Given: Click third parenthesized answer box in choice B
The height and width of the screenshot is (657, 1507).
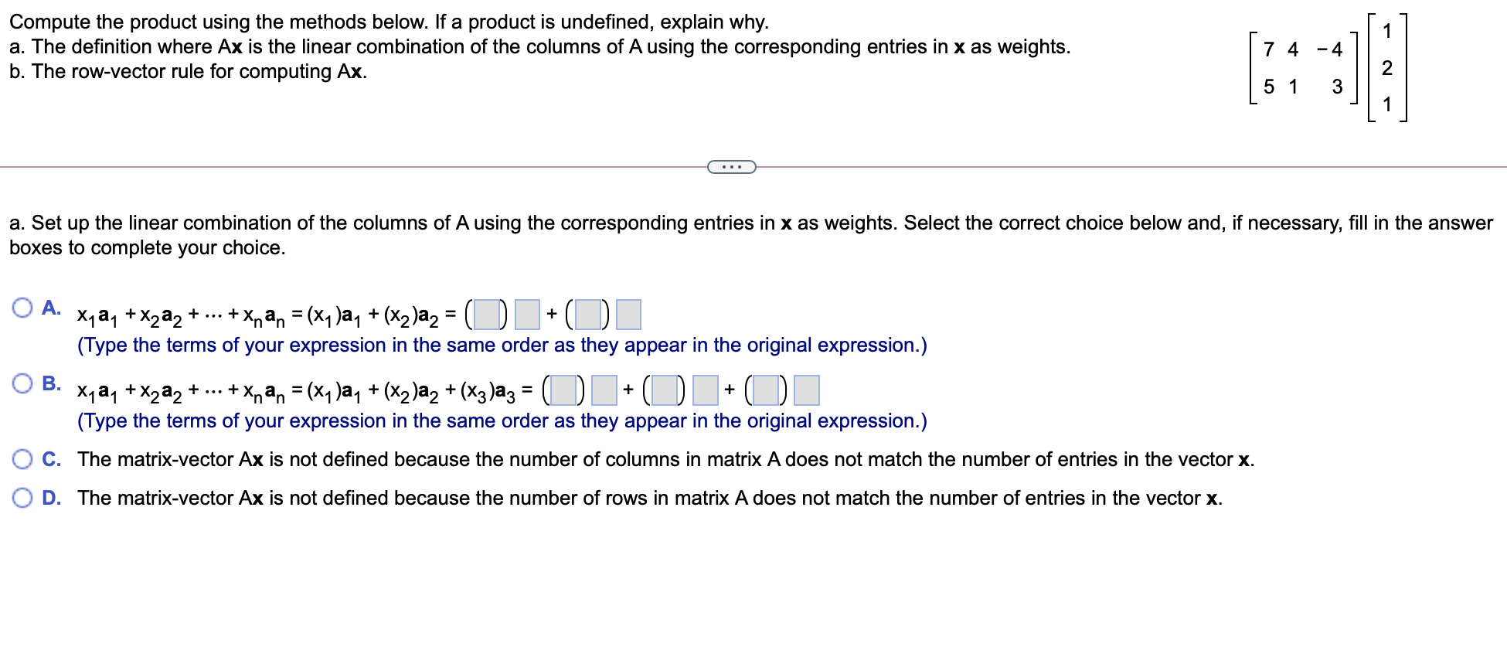Looking at the screenshot, I should pos(665,390).
